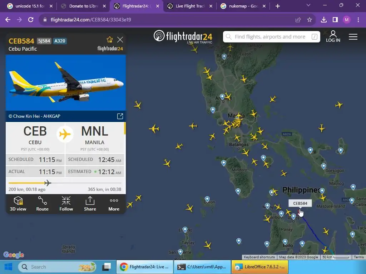366x274 pixels.
Task: Show the flight Route
Action: (42, 204)
